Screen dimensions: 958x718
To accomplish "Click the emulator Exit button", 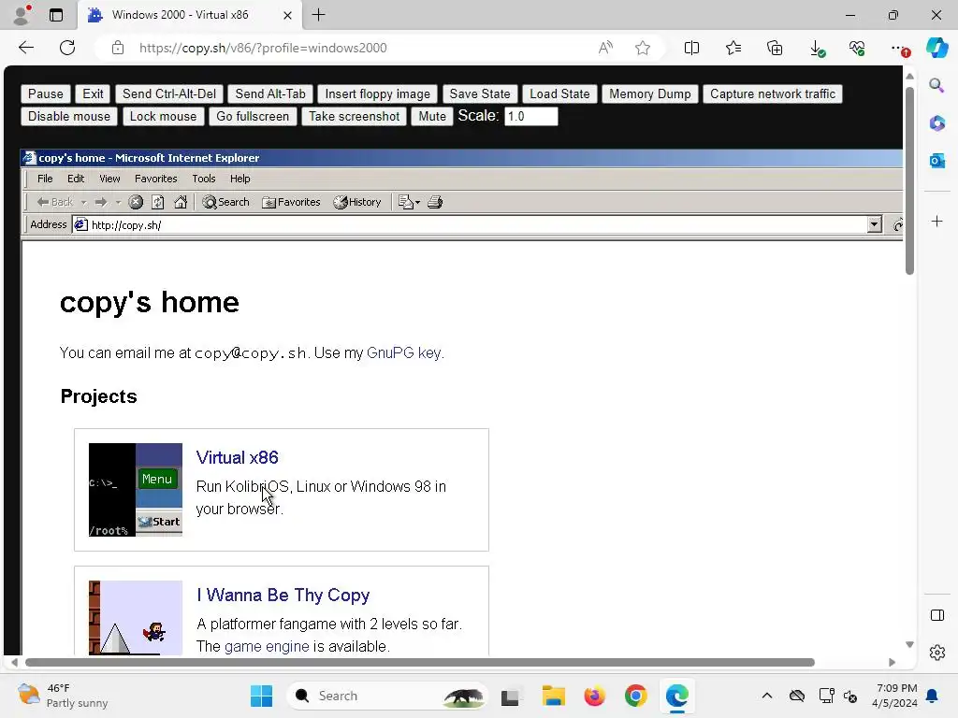I will (x=93, y=94).
